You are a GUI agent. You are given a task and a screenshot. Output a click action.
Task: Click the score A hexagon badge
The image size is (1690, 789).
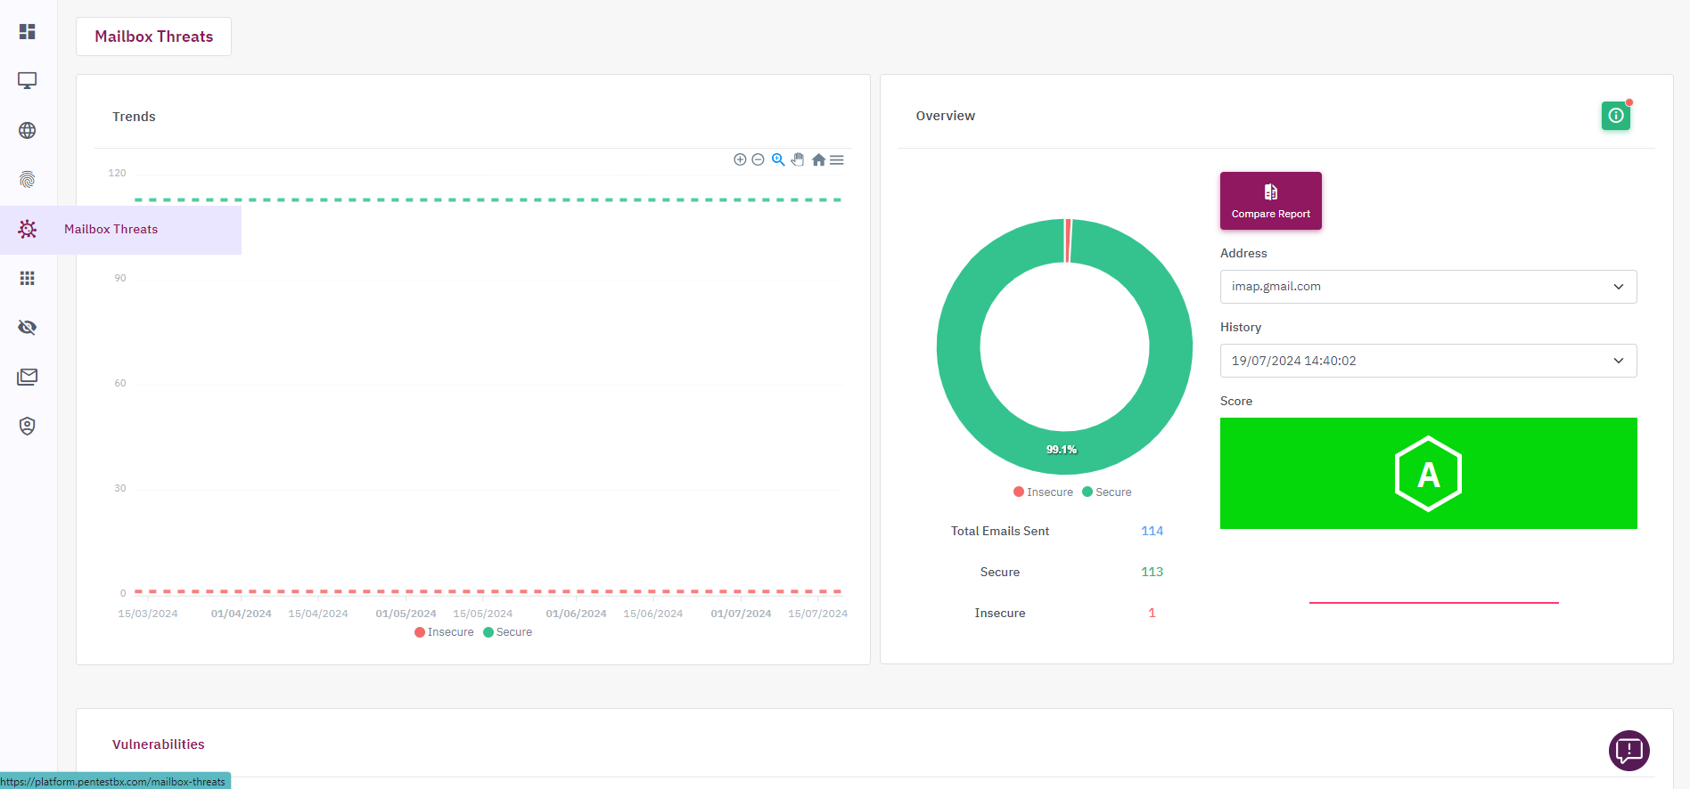(x=1429, y=474)
